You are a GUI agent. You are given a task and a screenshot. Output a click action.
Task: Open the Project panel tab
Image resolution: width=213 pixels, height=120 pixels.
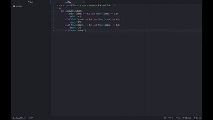coord(30,2)
